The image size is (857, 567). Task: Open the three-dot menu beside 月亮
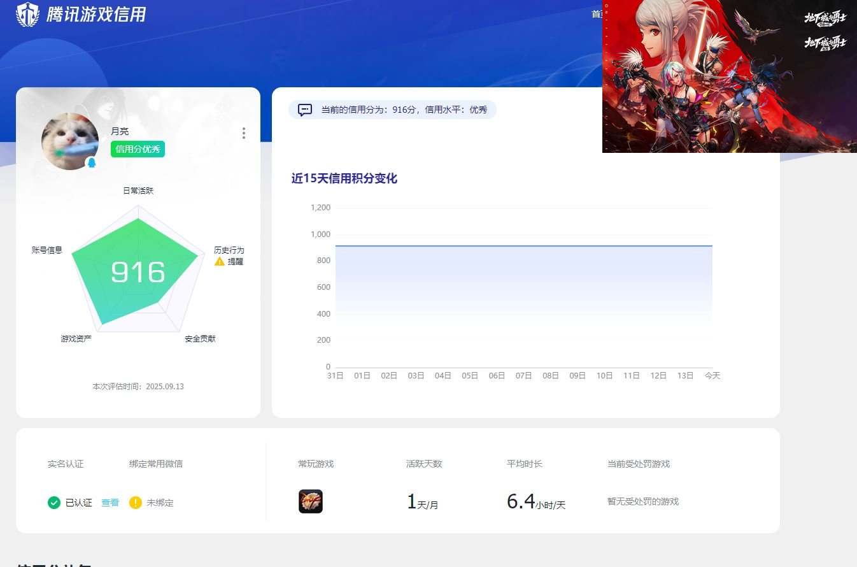[243, 133]
